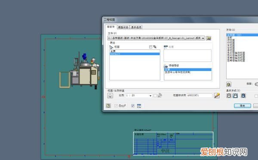Select the last iso-axis orientation in the list
This screenshot has width=258, height=160.
point(236,61)
